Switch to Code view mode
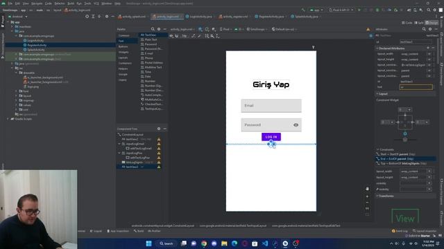Image resolution: width=444 pixels, height=249 pixels. (x=407, y=23)
